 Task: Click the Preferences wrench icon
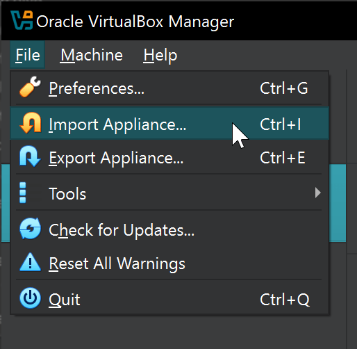(x=30, y=86)
